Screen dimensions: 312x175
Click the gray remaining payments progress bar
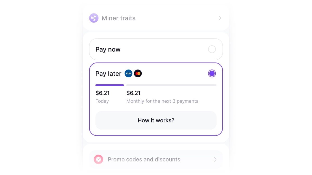171,85
